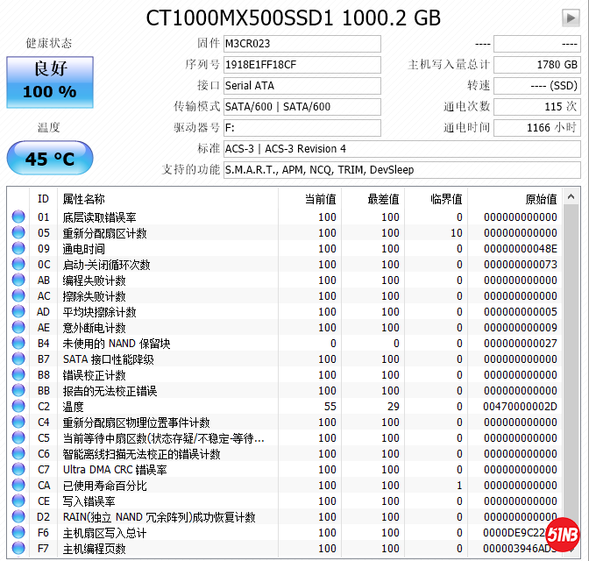
Task: Click the status orb for 重新分配扇区计数 row
Action: click(18, 233)
